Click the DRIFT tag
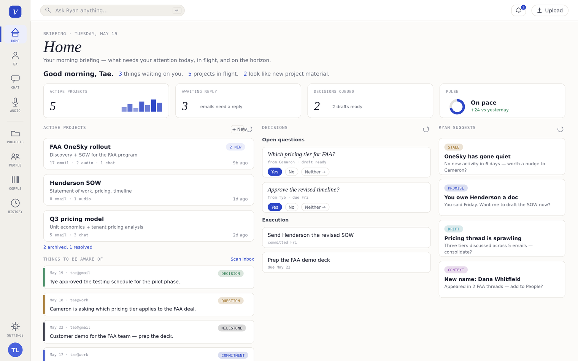 (454, 229)
